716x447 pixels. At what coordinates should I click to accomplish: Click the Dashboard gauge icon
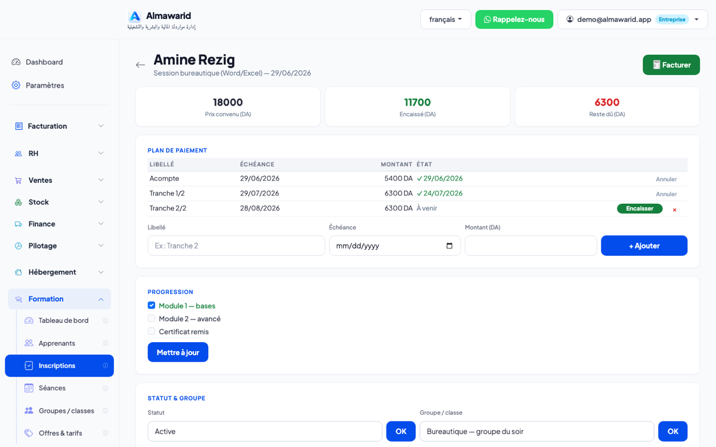(x=16, y=62)
